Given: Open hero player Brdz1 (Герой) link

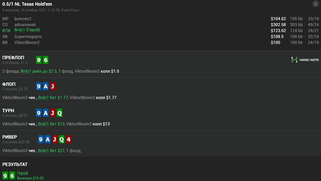Looking at the screenshot, I should [x=27, y=30].
